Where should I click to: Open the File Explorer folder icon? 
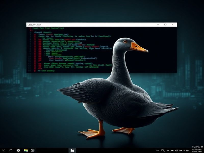(26, 150)
